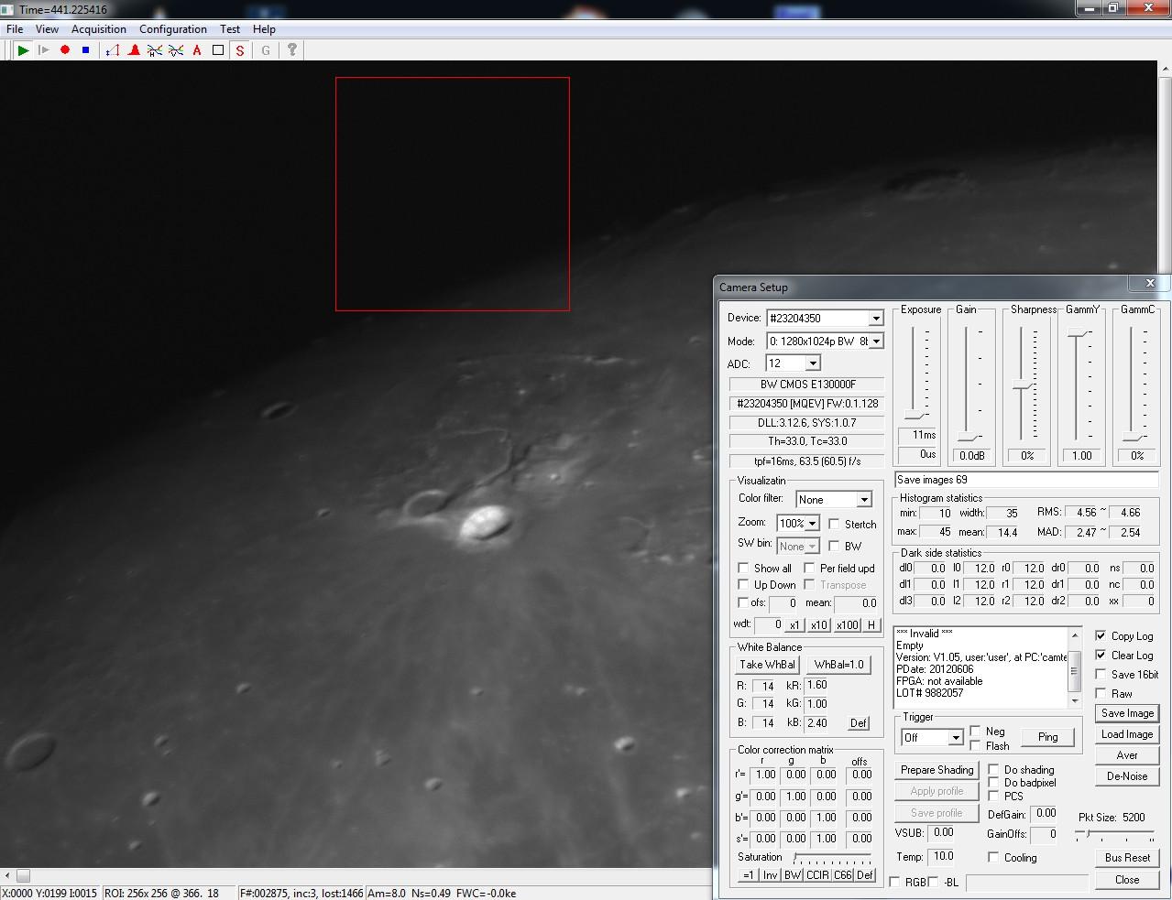Open the Configuration menu
Viewport: 1172px width, 900px height.
click(x=173, y=29)
